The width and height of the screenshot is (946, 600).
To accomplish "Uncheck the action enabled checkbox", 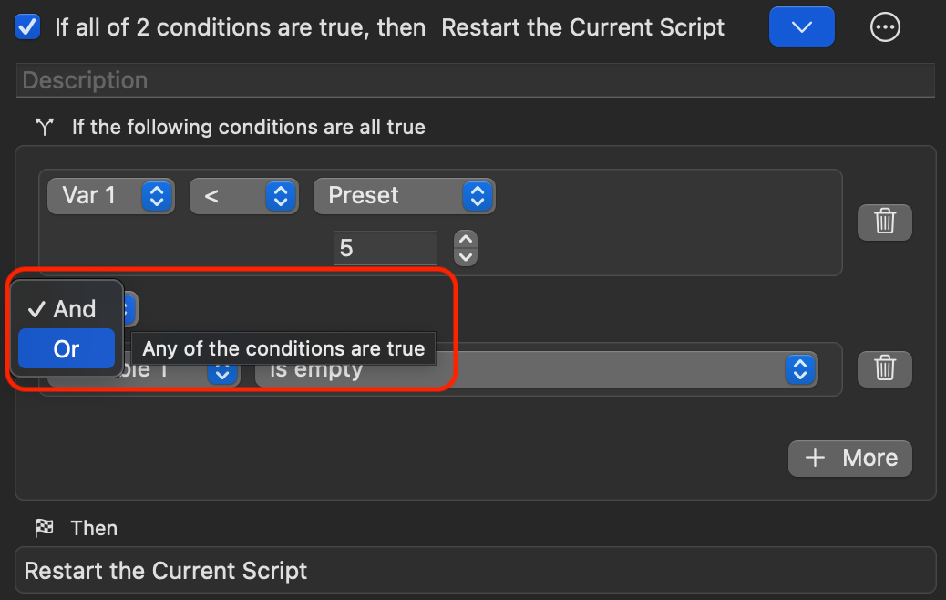I will 28,27.
